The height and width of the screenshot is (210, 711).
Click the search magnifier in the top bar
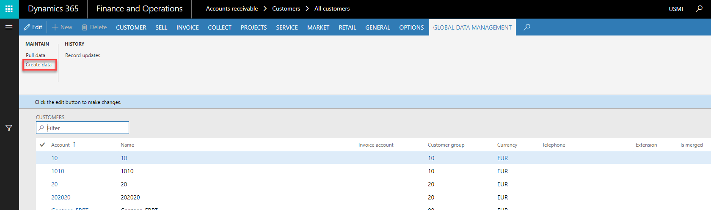699,8
